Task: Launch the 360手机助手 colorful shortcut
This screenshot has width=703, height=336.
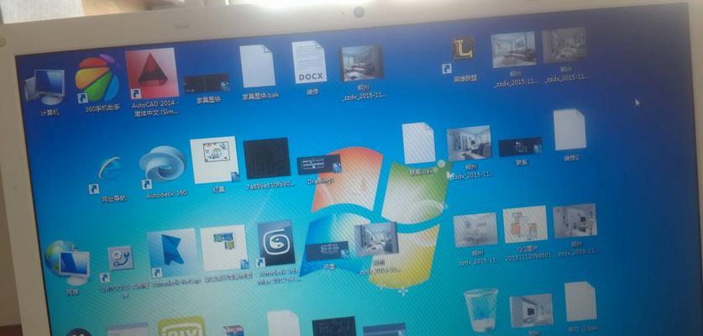Action: [x=97, y=78]
